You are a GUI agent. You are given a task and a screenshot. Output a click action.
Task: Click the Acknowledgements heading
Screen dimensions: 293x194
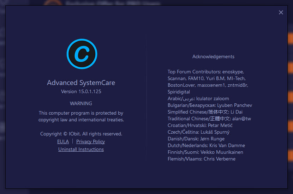point(213,56)
